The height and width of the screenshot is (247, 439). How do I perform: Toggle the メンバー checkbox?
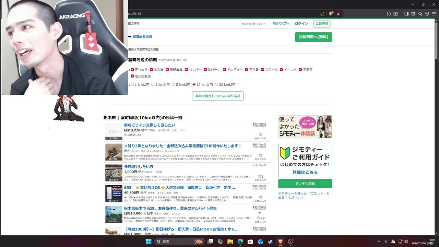(186, 69)
